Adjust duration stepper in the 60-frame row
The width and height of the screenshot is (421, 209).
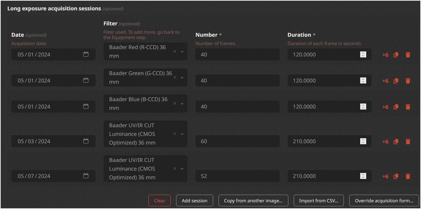(x=363, y=141)
